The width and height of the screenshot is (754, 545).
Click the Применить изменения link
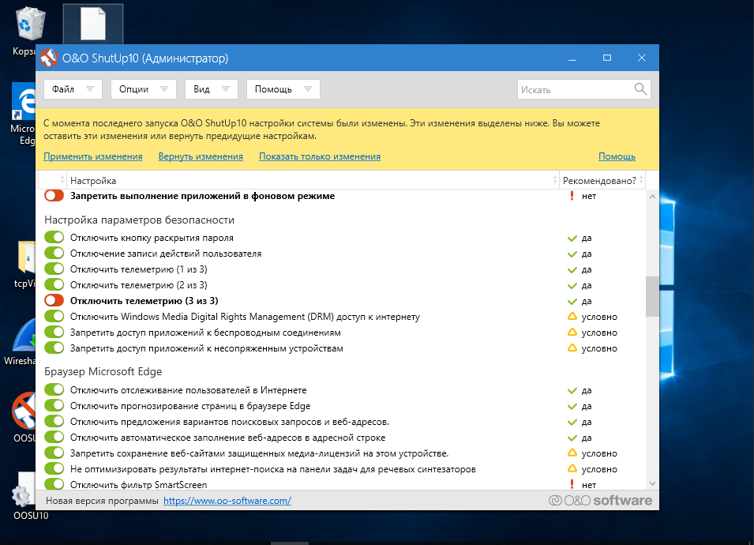tap(93, 156)
